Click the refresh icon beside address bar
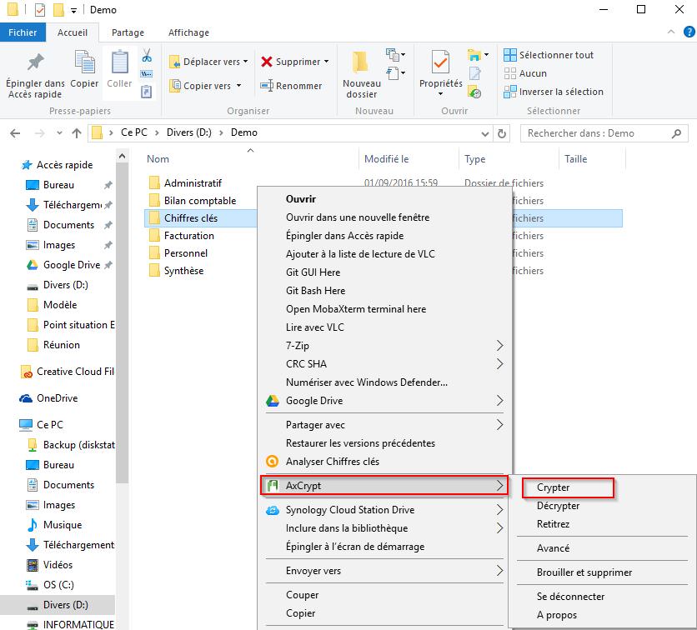Image resolution: width=697 pixels, height=630 pixels. 502,133
